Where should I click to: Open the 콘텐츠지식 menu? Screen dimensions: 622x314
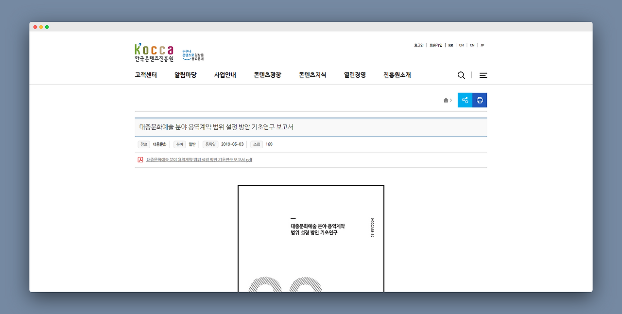click(x=312, y=75)
